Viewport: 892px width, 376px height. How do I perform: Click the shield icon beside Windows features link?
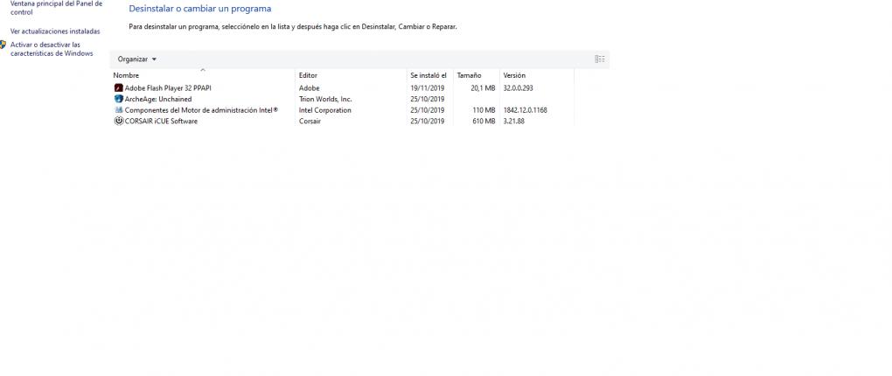pos(3,45)
